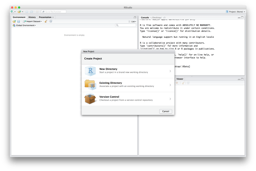Clear environment objects with the broom icon
This screenshot has height=171, width=256.
click(x=46, y=21)
